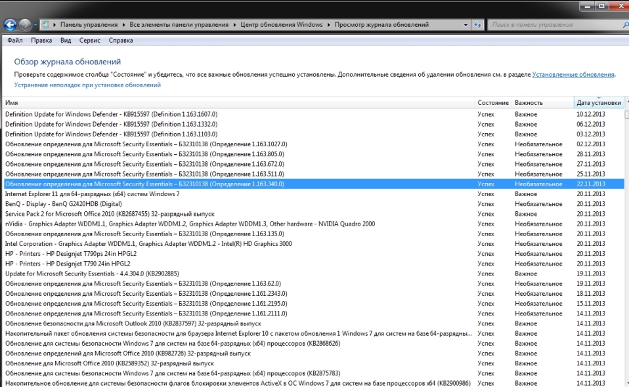This screenshot has width=629, height=387.
Task: Sort updates by the 'Имя' column header
Action: tap(12, 103)
